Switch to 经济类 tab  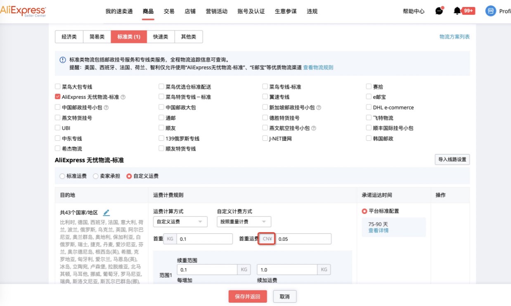(x=69, y=37)
